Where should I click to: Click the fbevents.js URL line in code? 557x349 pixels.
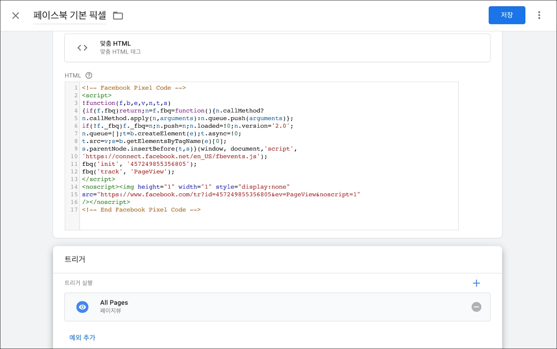coord(175,156)
